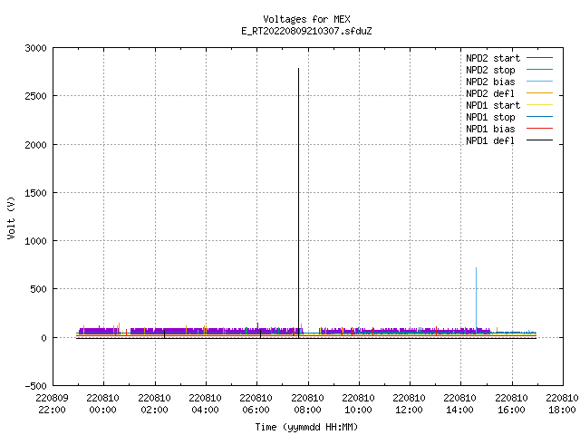This screenshot has height=435, width=580.
Task: Click the 220810 06:00 time tick label
Action: click(256, 404)
